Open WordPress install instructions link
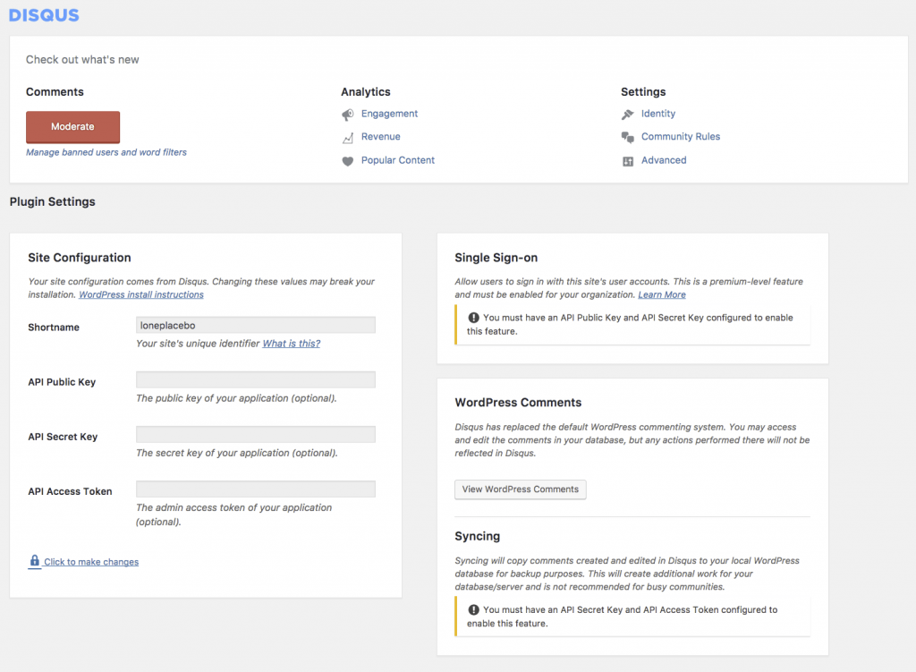The image size is (916, 672). pyautogui.click(x=141, y=294)
